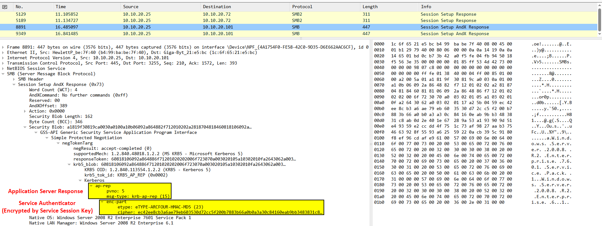602x226 pixels.
Task: Expand the Ethernet II layer details
Action: point(3,53)
